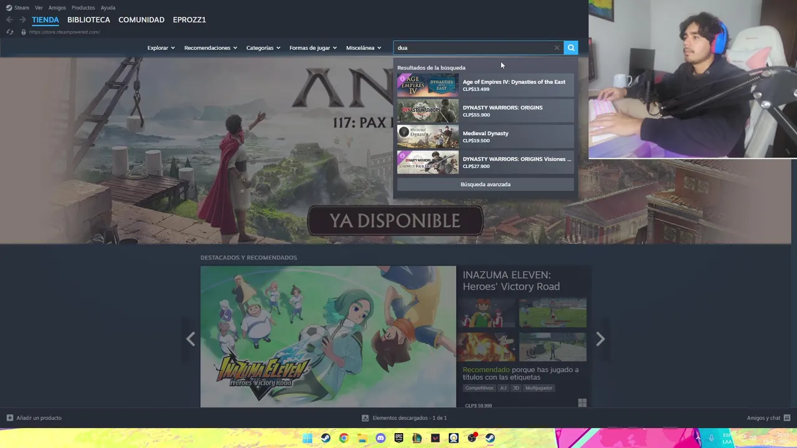Select the DYNASTY WARRIORS: ORIGINS CLP$55.900 result
Image resolution: width=797 pixels, height=448 pixels.
[485, 111]
